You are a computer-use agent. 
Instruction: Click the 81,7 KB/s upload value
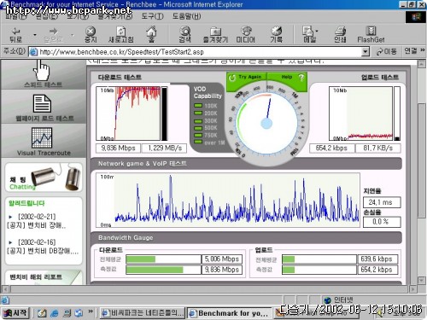(377, 148)
